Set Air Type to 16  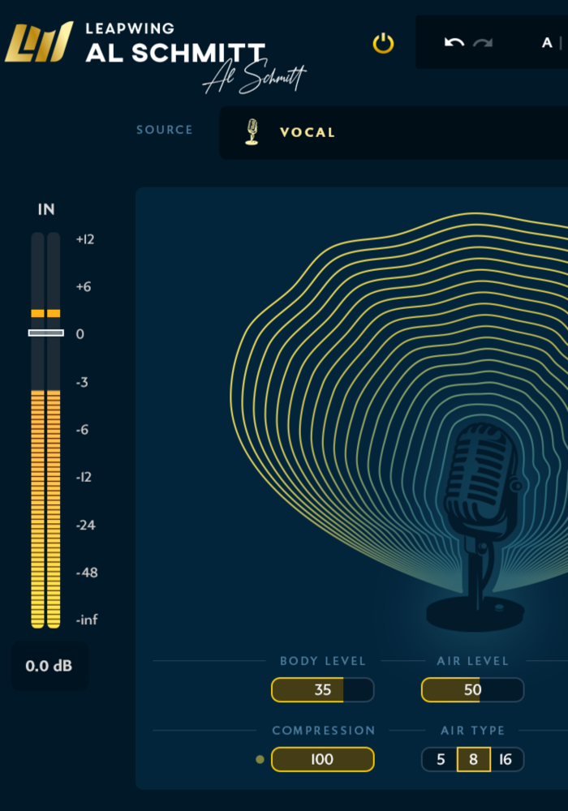(x=506, y=760)
